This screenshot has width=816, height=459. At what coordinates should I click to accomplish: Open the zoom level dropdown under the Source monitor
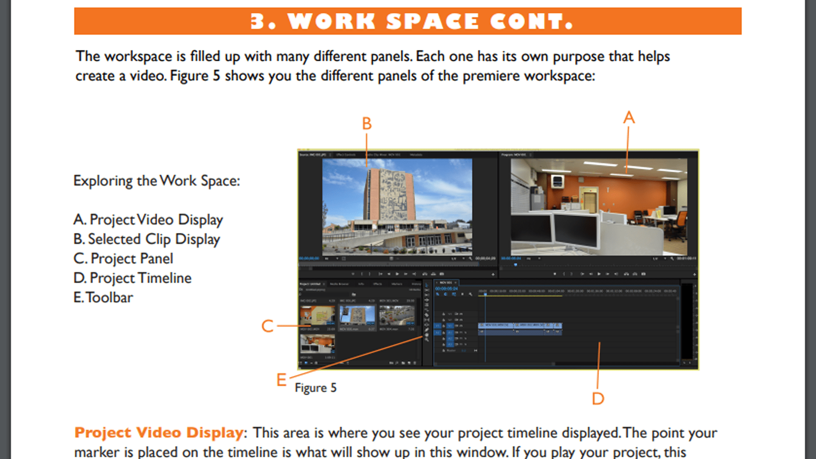336,258
